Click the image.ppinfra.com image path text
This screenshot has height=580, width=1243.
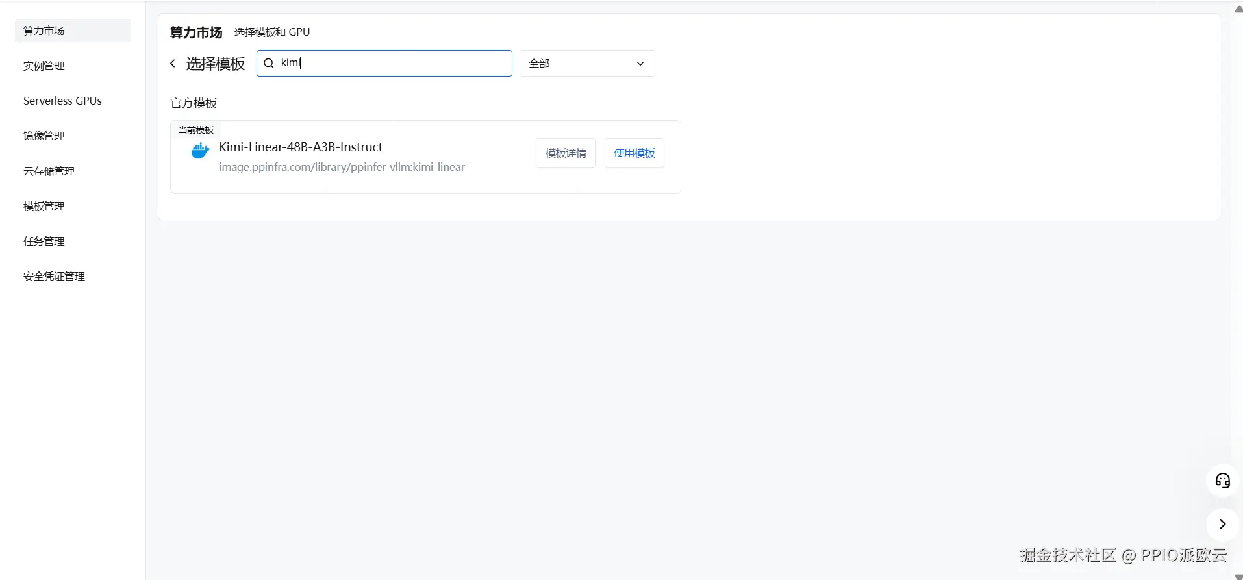point(342,167)
